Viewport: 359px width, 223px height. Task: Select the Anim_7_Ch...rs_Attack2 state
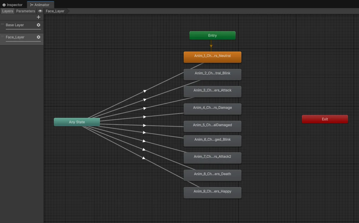click(x=212, y=158)
